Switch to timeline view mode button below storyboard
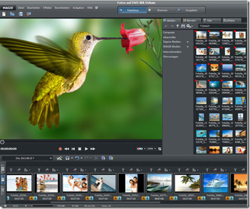The height and width of the screenshot is (209, 250). (3, 190)
